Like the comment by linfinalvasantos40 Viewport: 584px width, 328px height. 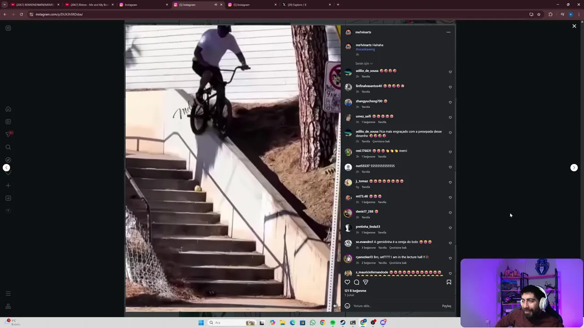(x=450, y=87)
